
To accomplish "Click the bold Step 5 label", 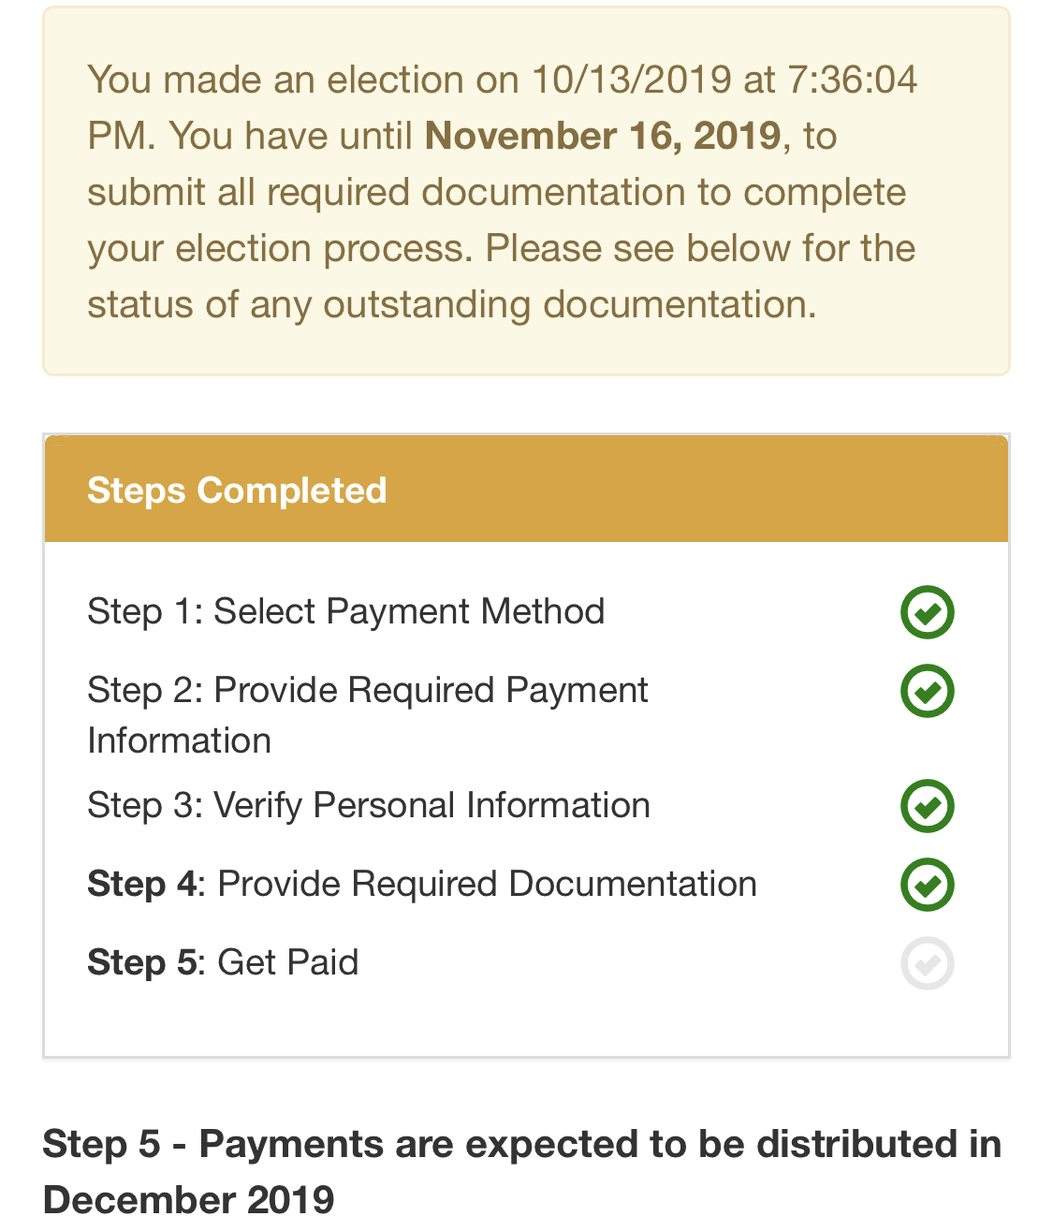I will click(x=142, y=962).
